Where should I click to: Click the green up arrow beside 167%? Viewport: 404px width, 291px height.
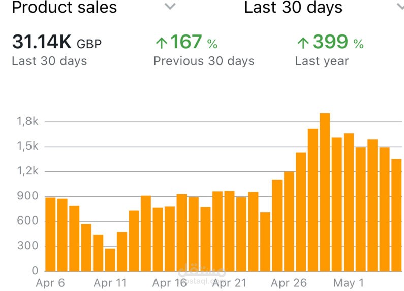162,43
